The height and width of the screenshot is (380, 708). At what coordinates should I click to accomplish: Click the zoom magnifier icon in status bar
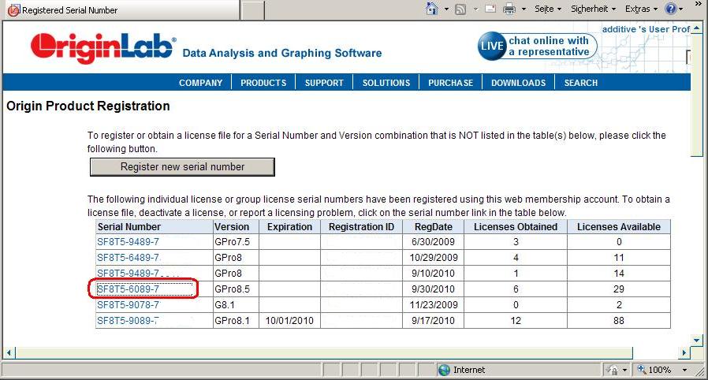coord(641,370)
